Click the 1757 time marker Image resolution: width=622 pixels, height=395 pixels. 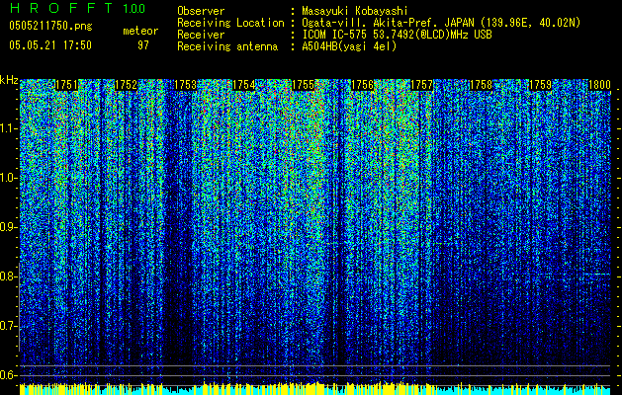(x=421, y=85)
